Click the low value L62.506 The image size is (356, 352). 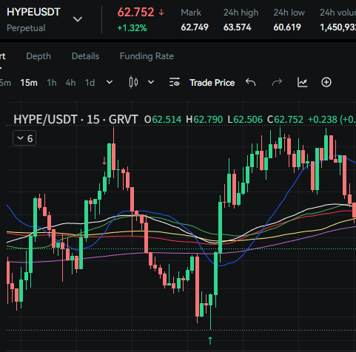(245, 120)
